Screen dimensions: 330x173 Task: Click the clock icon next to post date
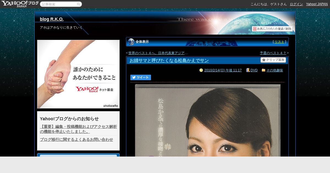coord(201,70)
